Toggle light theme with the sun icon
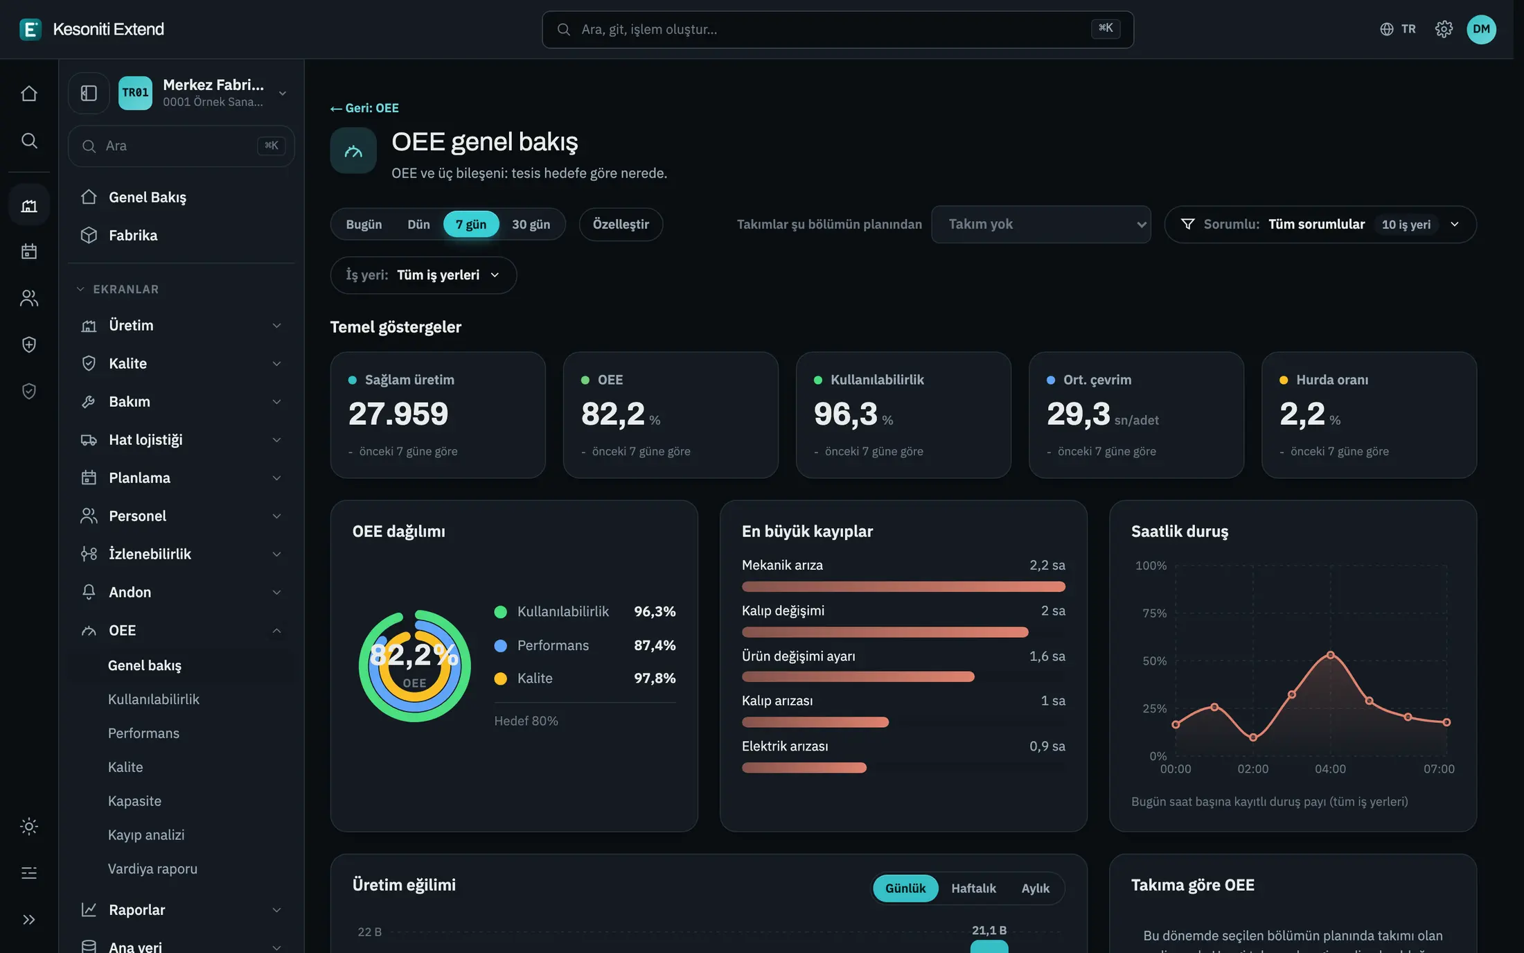Image resolution: width=1524 pixels, height=953 pixels. tap(29, 826)
